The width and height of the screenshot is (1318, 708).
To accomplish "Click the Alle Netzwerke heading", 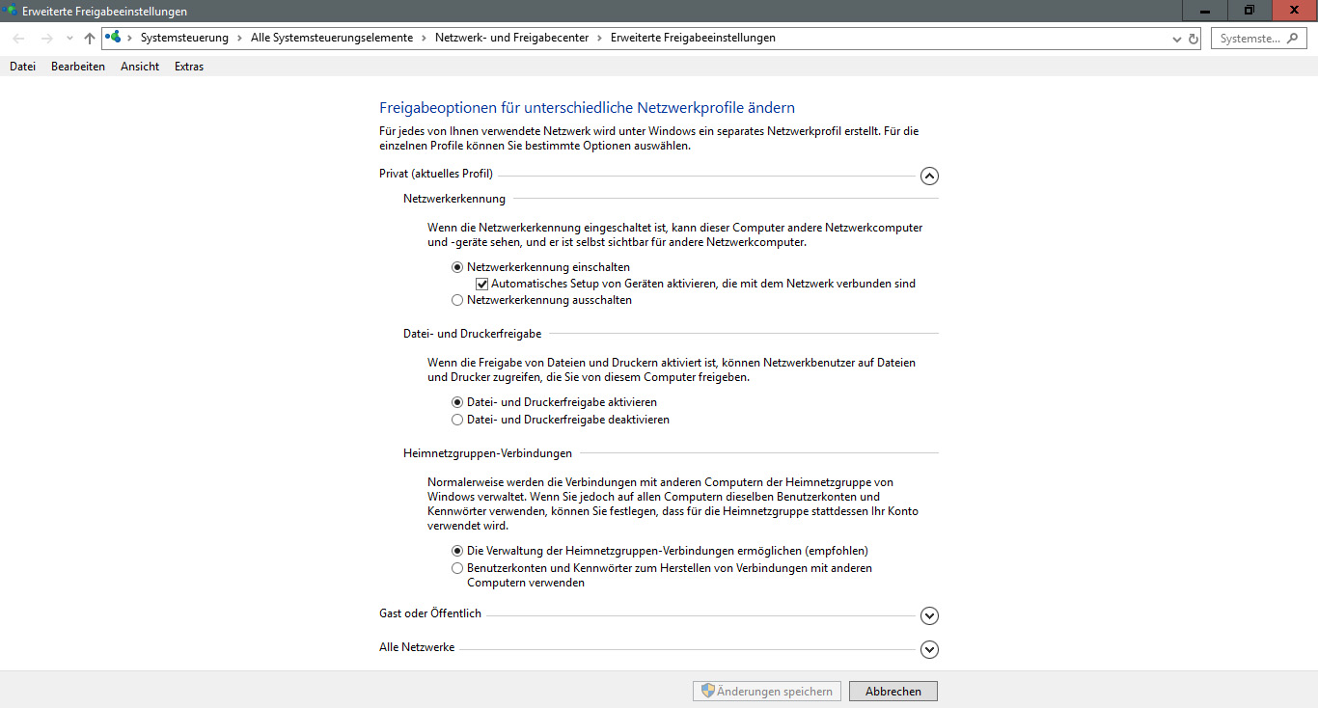I will 417,647.
